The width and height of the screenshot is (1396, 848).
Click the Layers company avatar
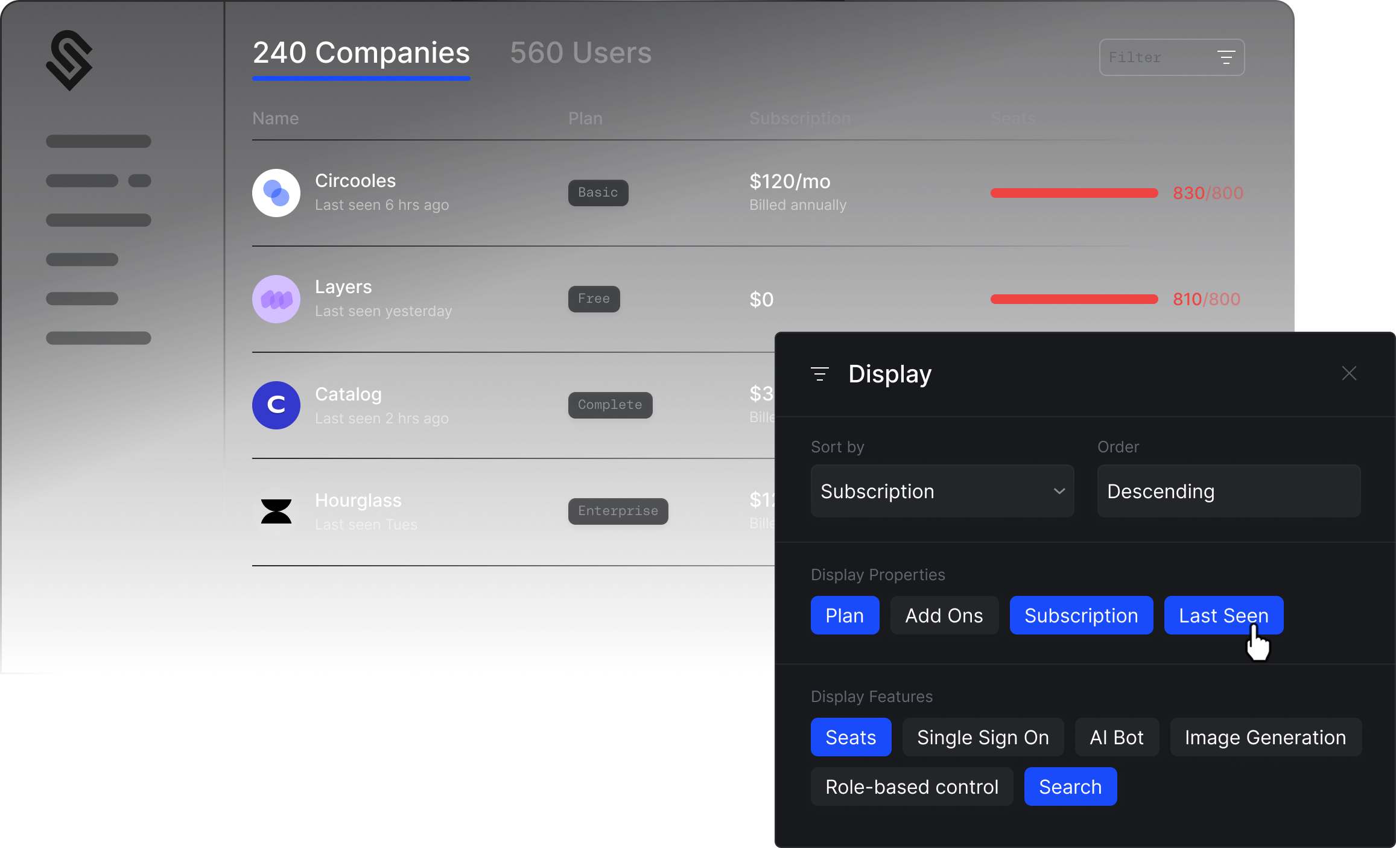click(x=276, y=299)
